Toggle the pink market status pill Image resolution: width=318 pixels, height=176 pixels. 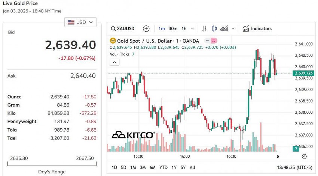click(214, 41)
